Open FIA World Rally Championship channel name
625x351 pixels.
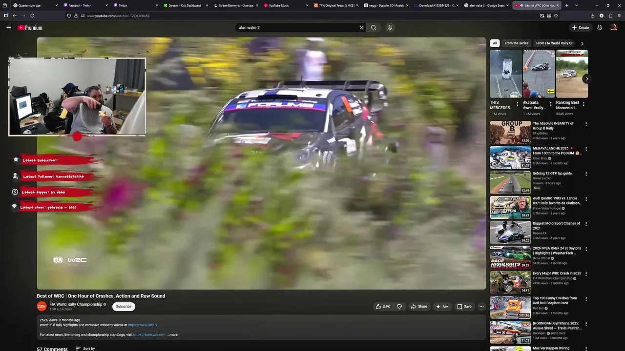(x=76, y=304)
